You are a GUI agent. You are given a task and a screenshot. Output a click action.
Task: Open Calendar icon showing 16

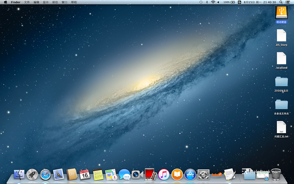[x=85, y=175]
